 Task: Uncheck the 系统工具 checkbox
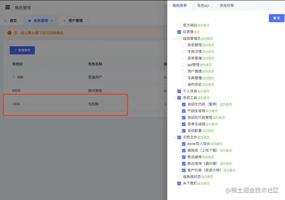(x=179, y=98)
